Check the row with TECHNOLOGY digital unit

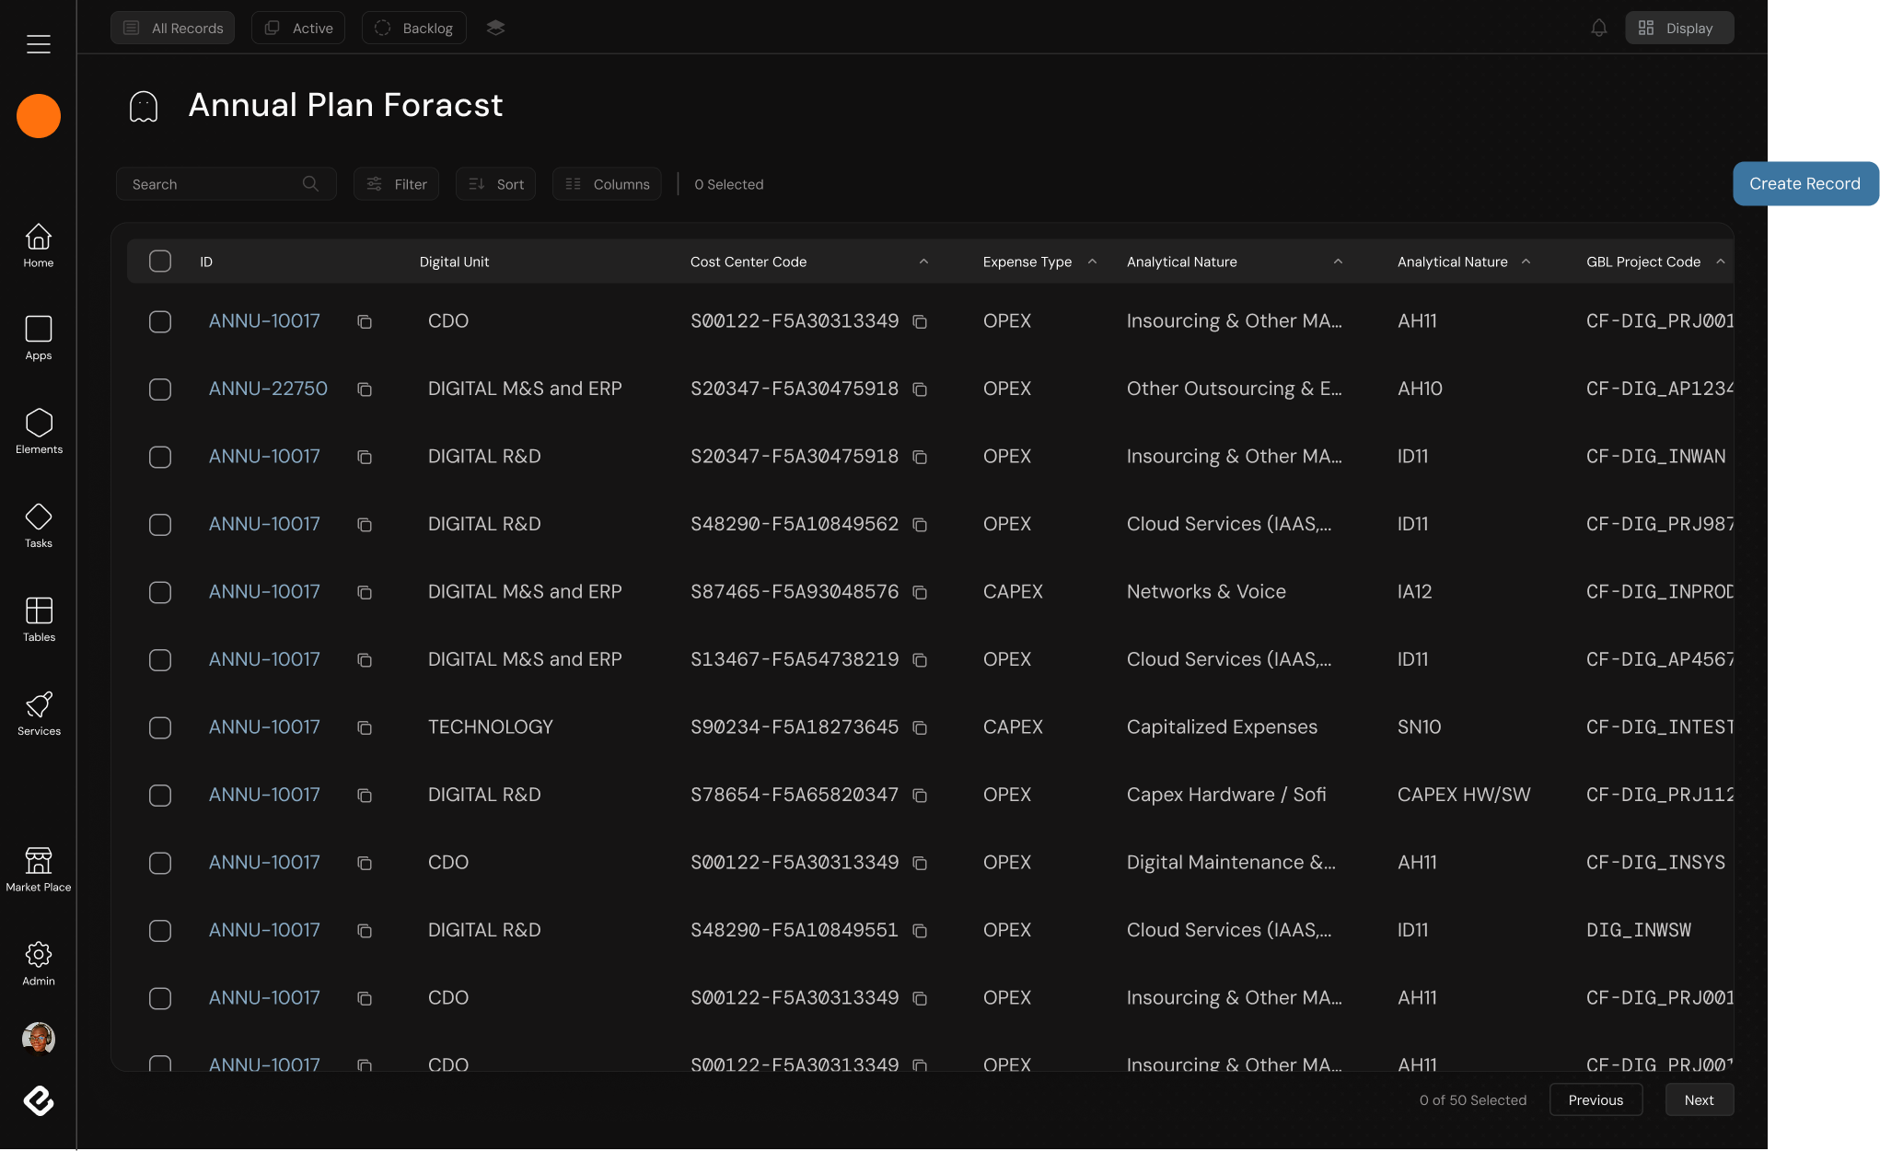pyautogui.click(x=159, y=727)
